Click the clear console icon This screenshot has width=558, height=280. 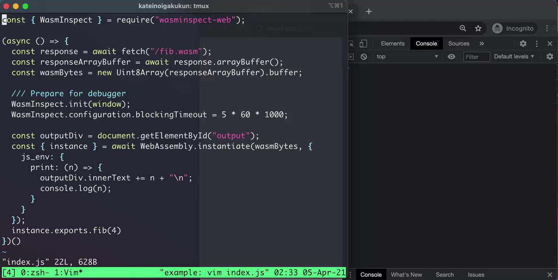point(364,56)
